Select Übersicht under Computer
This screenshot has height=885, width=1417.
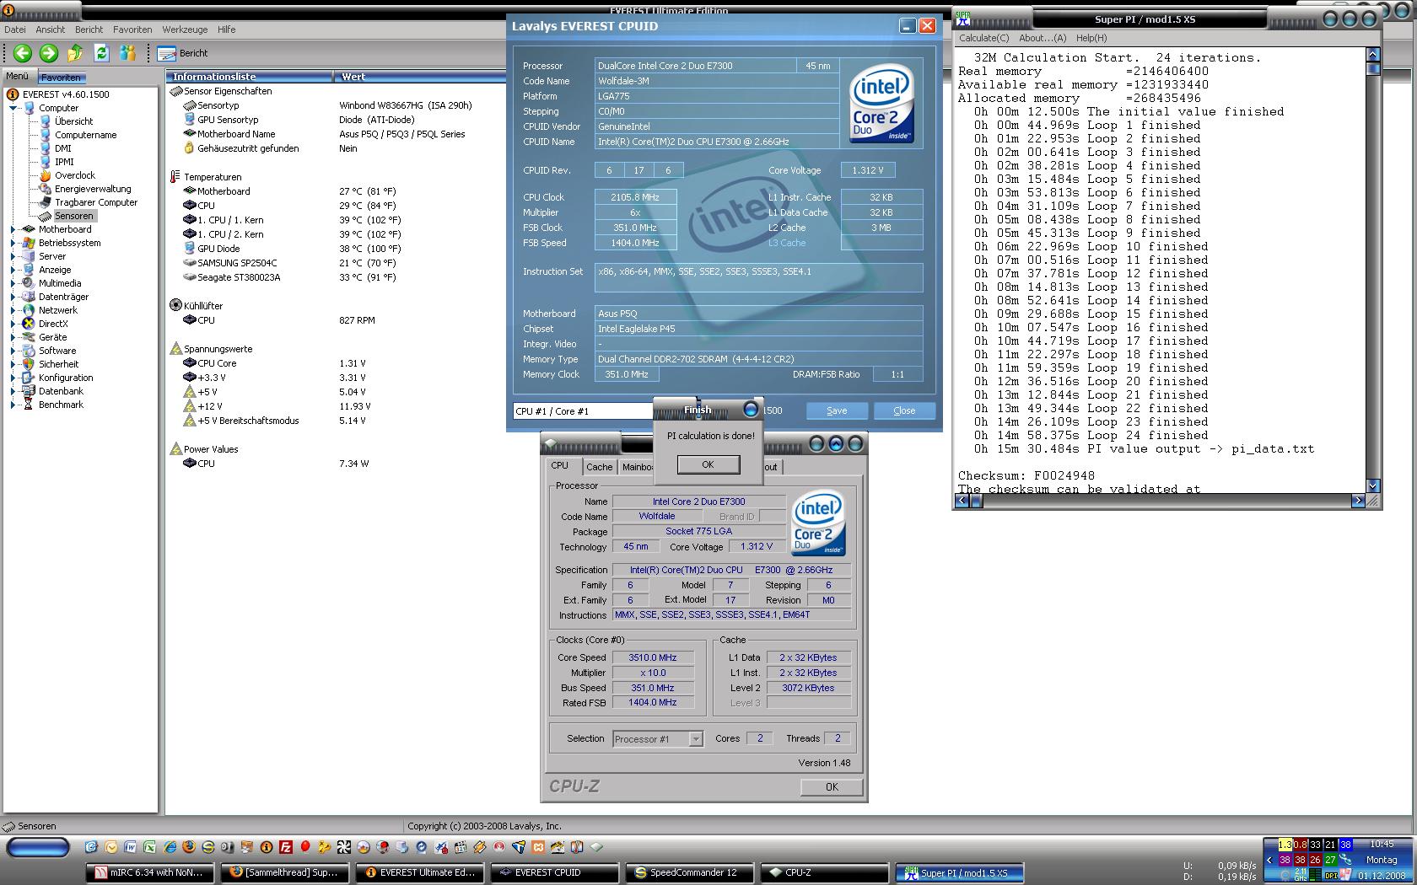73,121
